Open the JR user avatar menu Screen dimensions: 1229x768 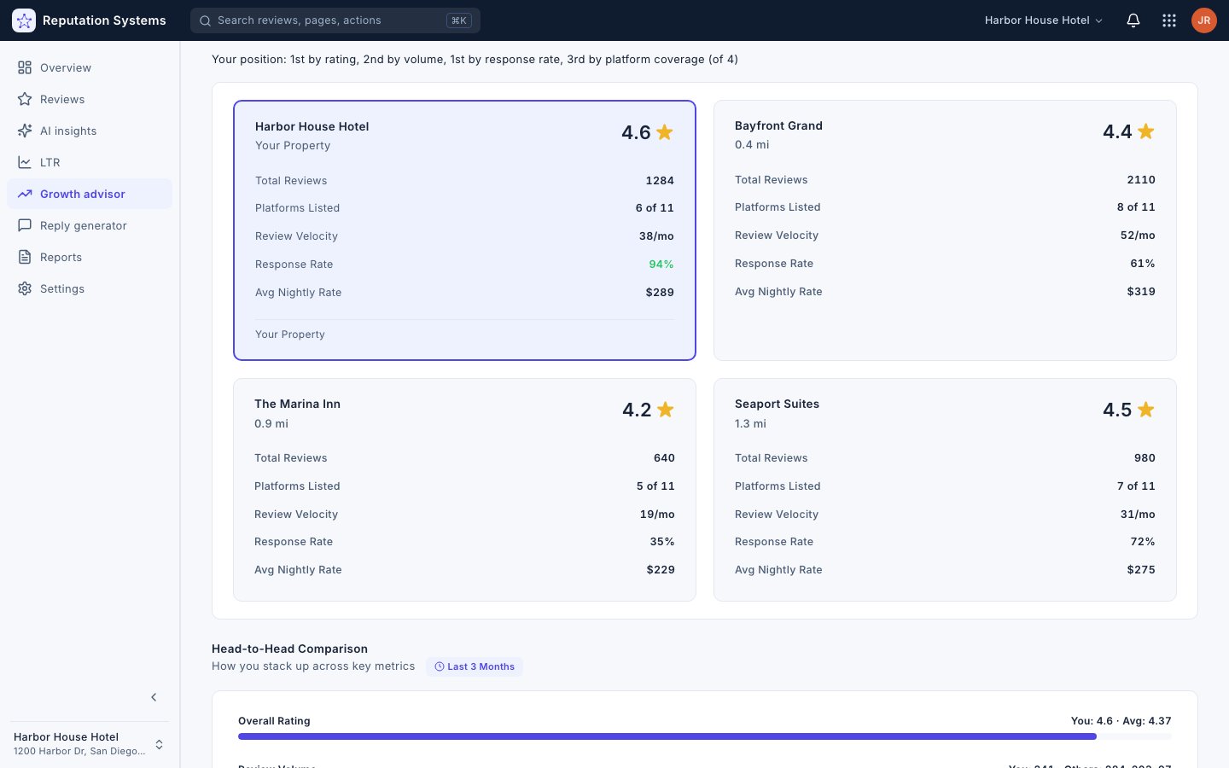[1204, 20]
